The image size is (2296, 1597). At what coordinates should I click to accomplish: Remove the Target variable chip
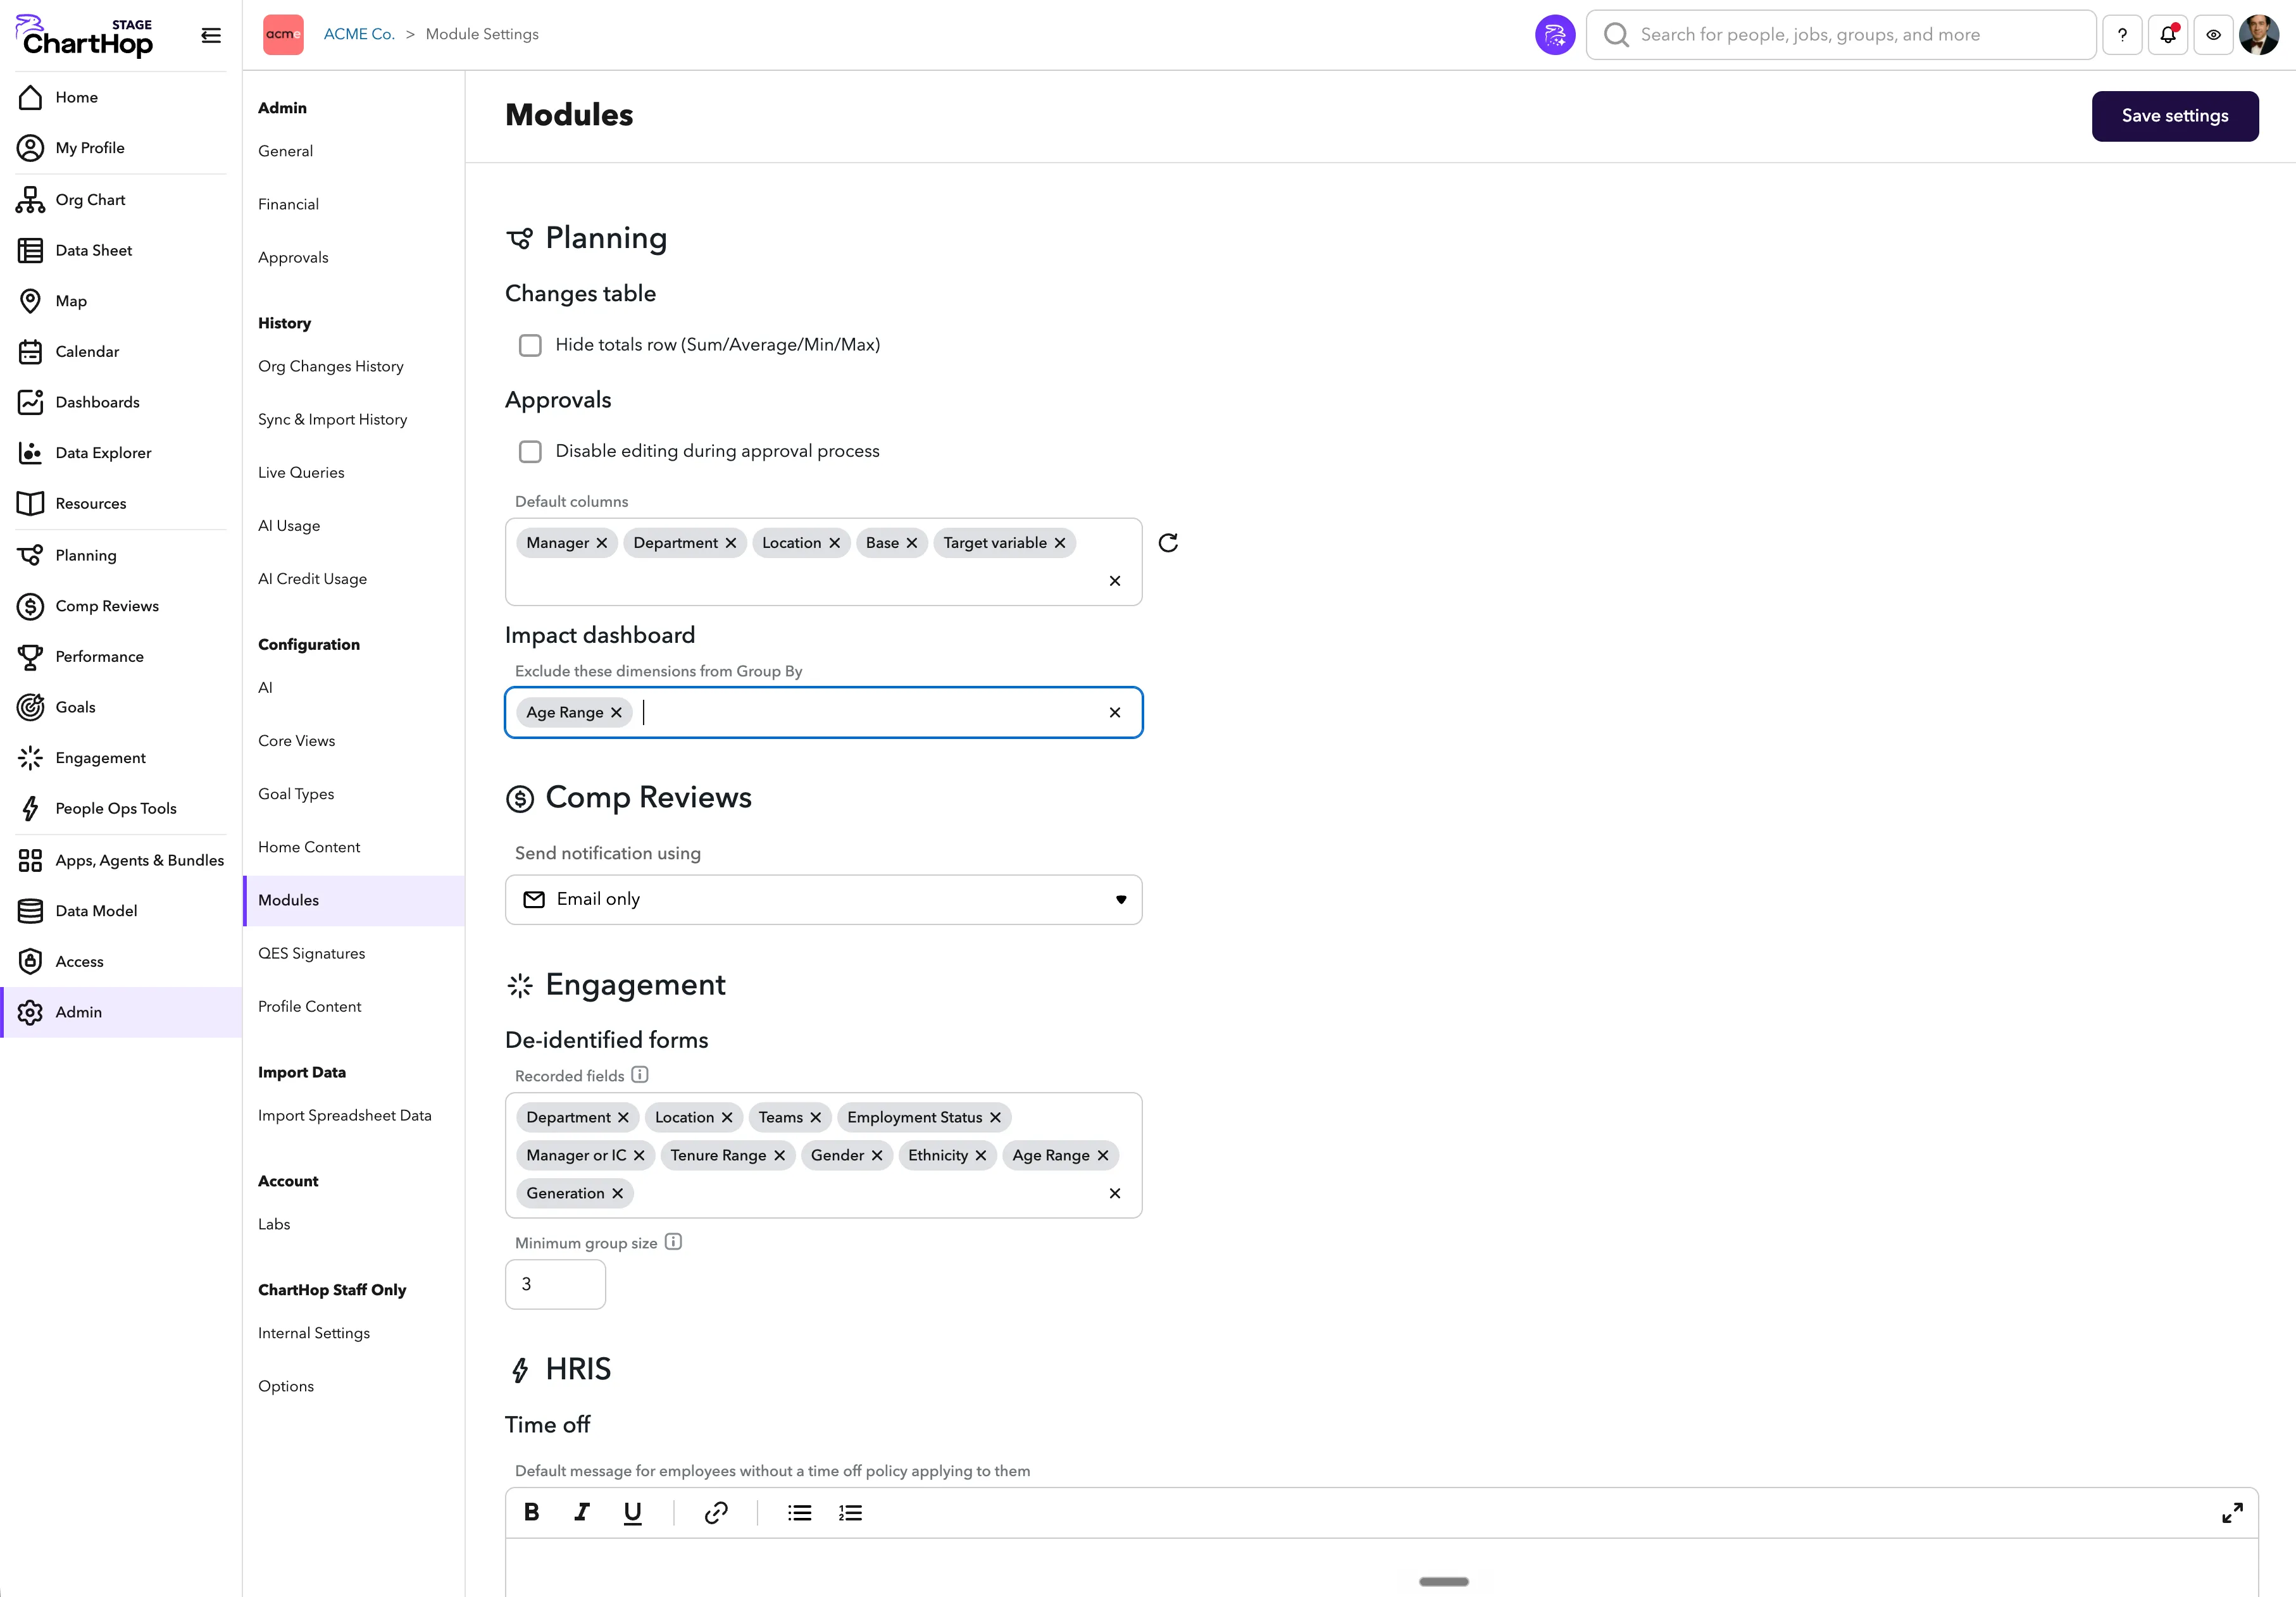tap(1060, 543)
